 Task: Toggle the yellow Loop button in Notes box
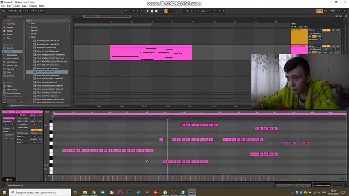click(x=37, y=130)
